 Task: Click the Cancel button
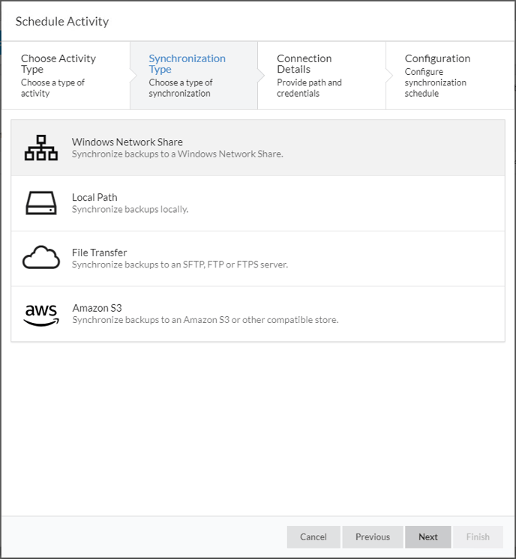pyautogui.click(x=313, y=537)
